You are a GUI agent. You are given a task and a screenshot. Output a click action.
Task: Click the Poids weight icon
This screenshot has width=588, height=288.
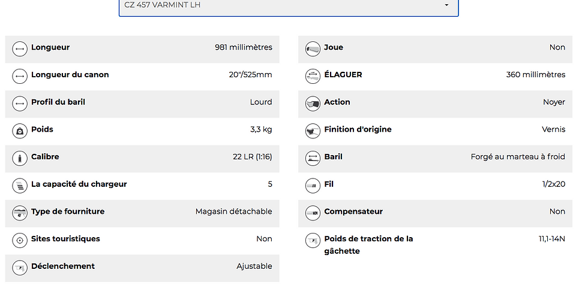20,131
